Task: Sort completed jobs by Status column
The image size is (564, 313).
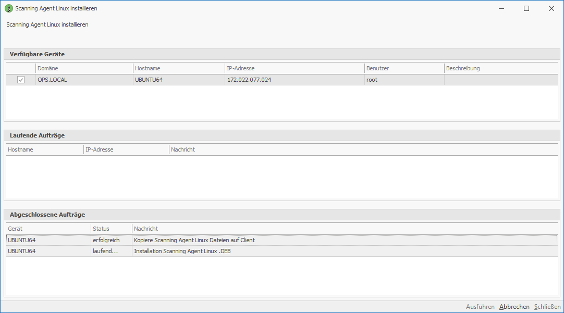Action: [x=111, y=229]
